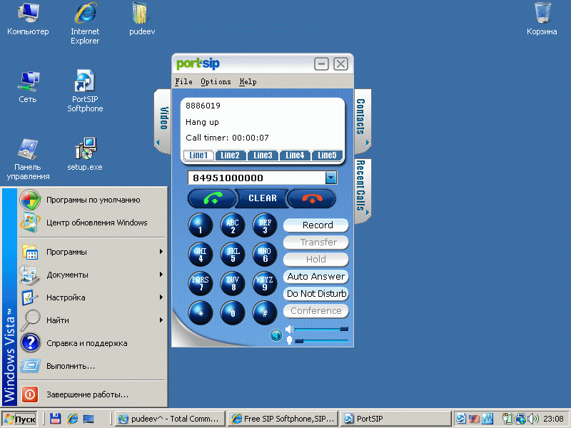This screenshot has width=571, height=428.
Task: Dial digit 5 (JKL) on the keypad
Action: [x=233, y=255]
